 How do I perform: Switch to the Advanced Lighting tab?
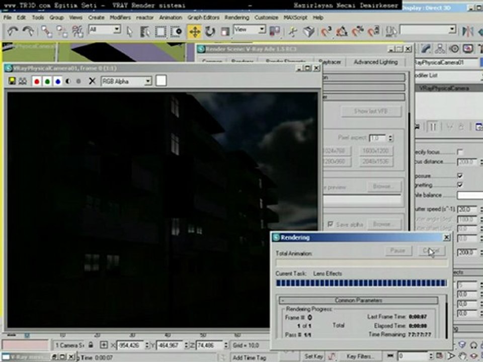click(x=375, y=62)
